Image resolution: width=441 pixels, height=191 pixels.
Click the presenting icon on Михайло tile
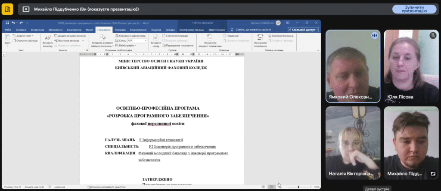coord(433,174)
